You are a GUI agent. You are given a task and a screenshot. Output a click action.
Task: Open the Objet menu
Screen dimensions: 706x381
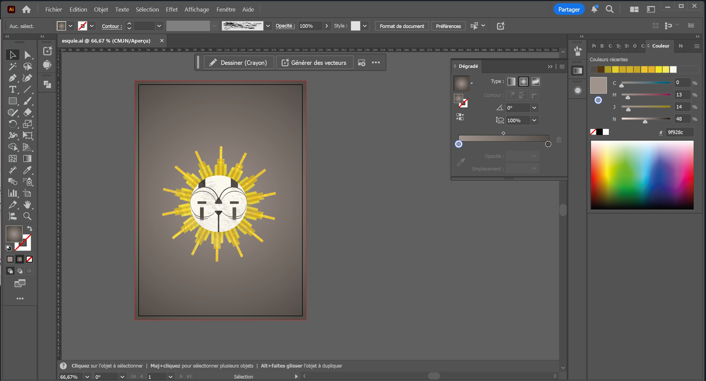click(x=101, y=10)
